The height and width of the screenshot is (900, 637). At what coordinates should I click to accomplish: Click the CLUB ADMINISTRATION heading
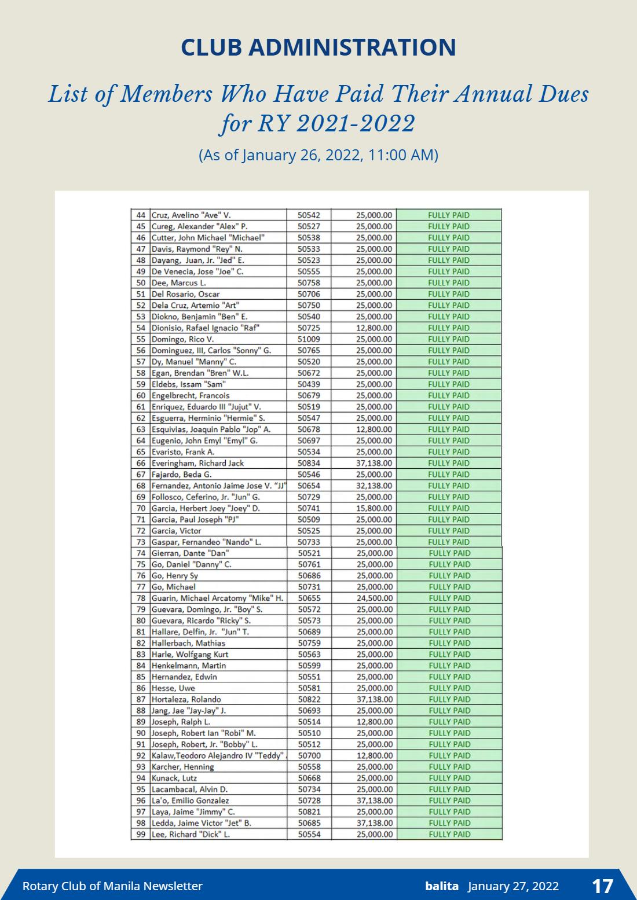click(x=318, y=47)
